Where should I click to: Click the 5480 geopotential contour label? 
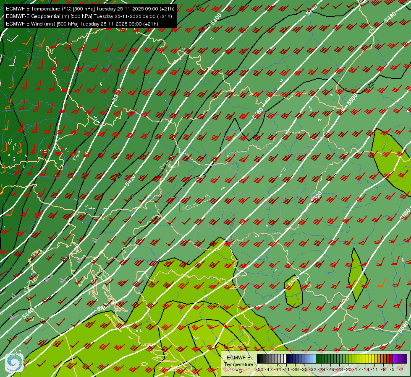[x=390, y=17]
